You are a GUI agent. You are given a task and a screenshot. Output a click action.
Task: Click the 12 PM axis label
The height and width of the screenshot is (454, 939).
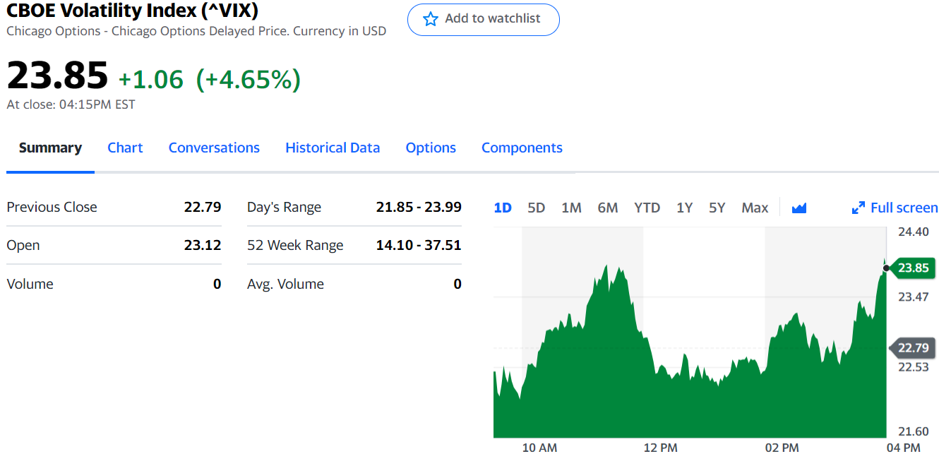click(661, 447)
